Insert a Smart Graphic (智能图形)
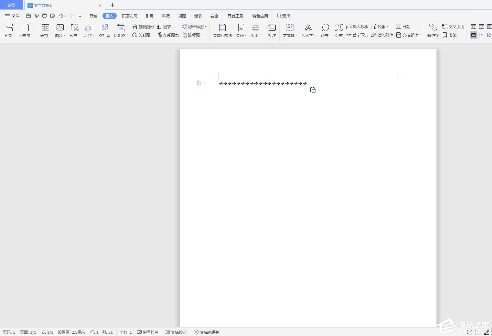 [x=143, y=27]
